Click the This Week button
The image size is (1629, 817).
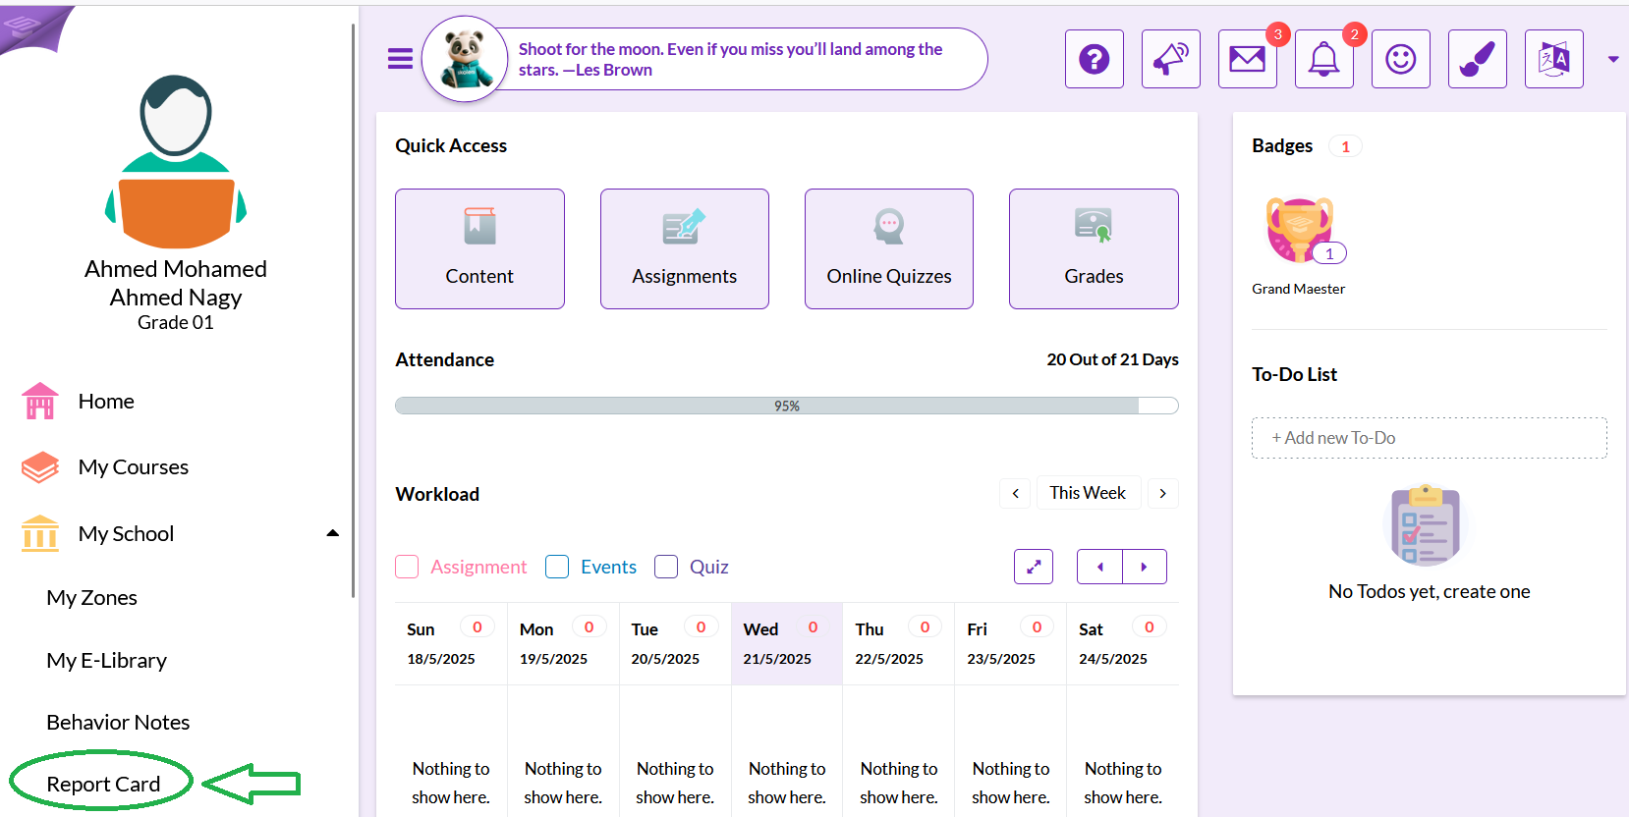click(1089, 493)
